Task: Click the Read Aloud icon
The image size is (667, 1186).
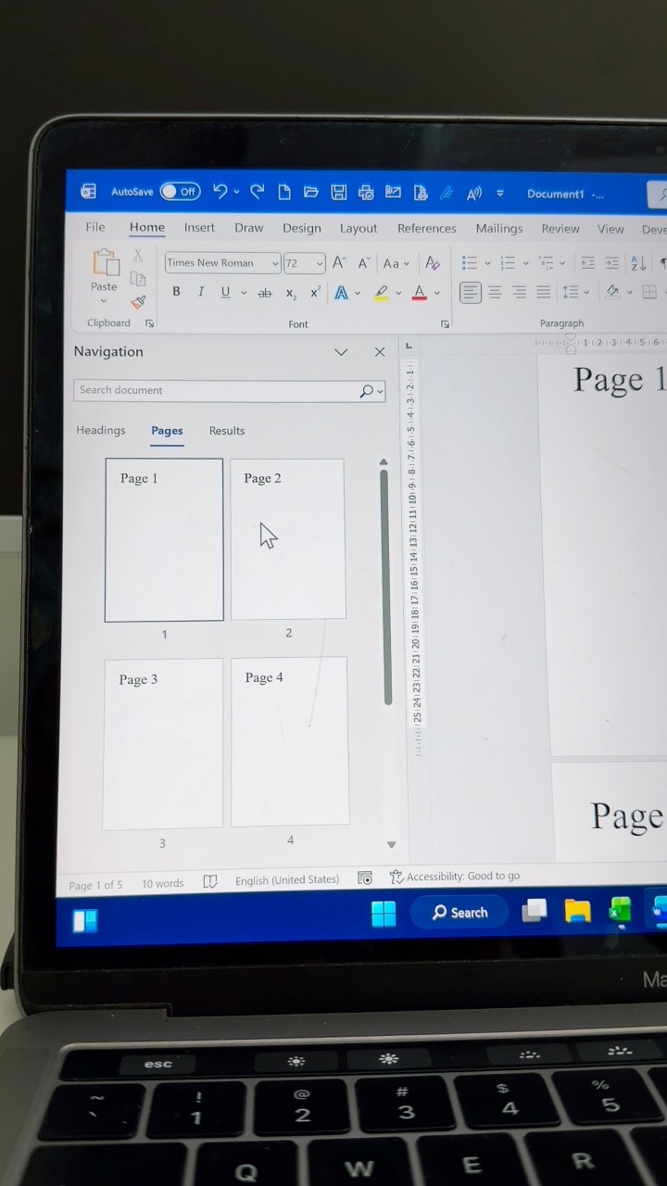Action: coord(474,194)
